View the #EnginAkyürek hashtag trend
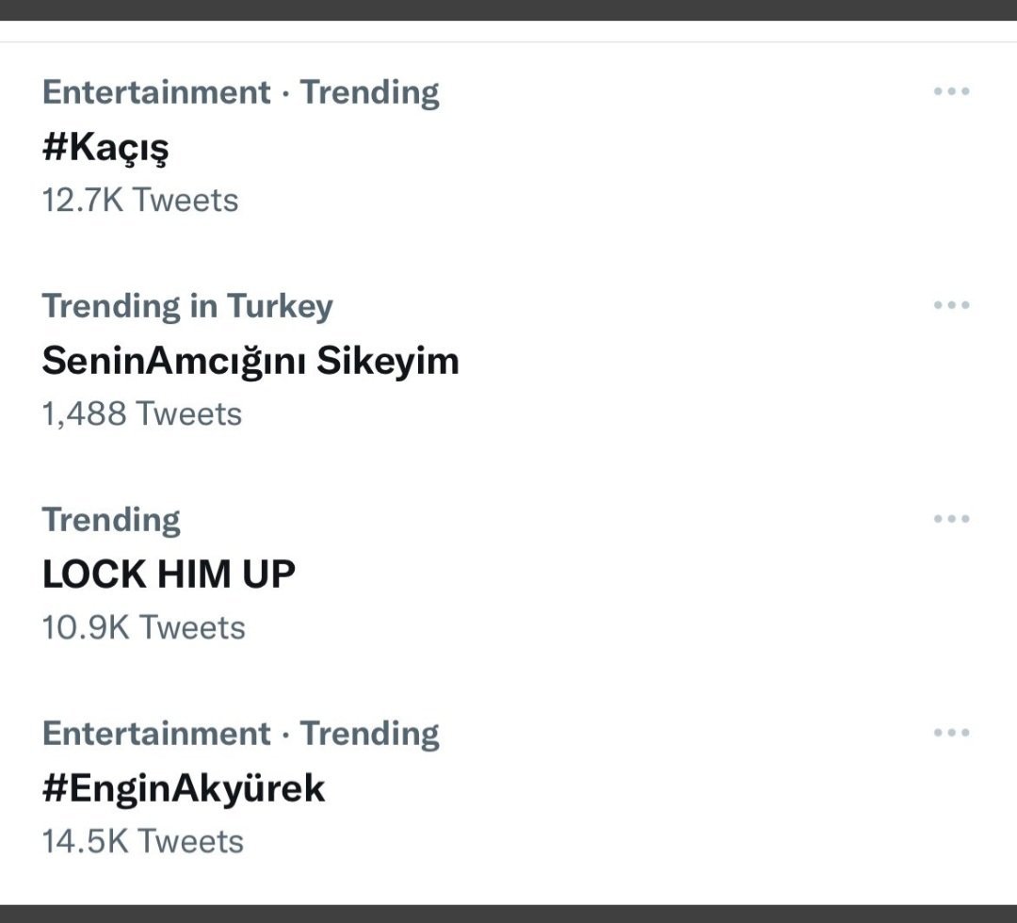 184,787
